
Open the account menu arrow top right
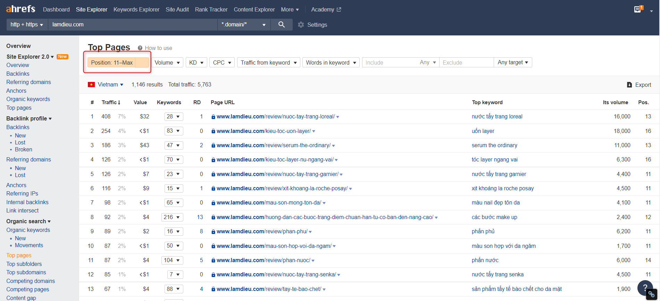click(652, 11)
